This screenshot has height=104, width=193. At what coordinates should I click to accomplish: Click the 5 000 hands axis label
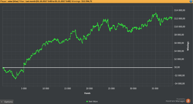[24, 88]
